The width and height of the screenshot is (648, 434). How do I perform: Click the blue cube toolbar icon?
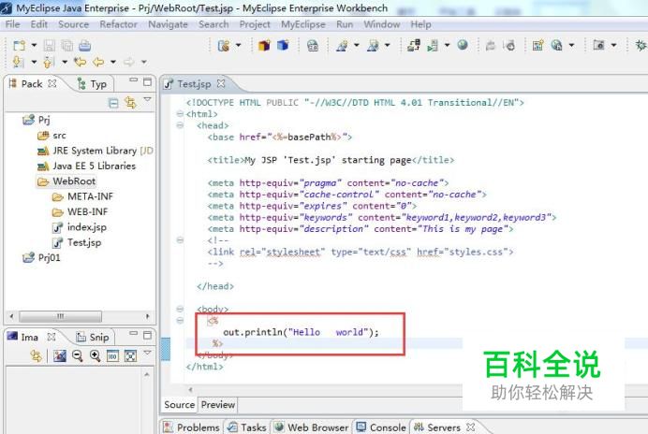283,45
